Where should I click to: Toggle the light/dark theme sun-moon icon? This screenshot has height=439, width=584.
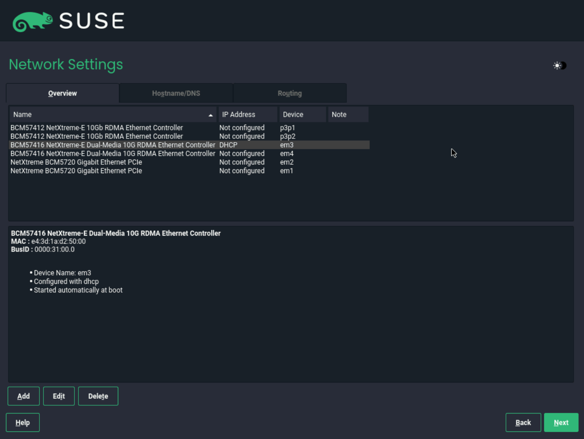559,65
